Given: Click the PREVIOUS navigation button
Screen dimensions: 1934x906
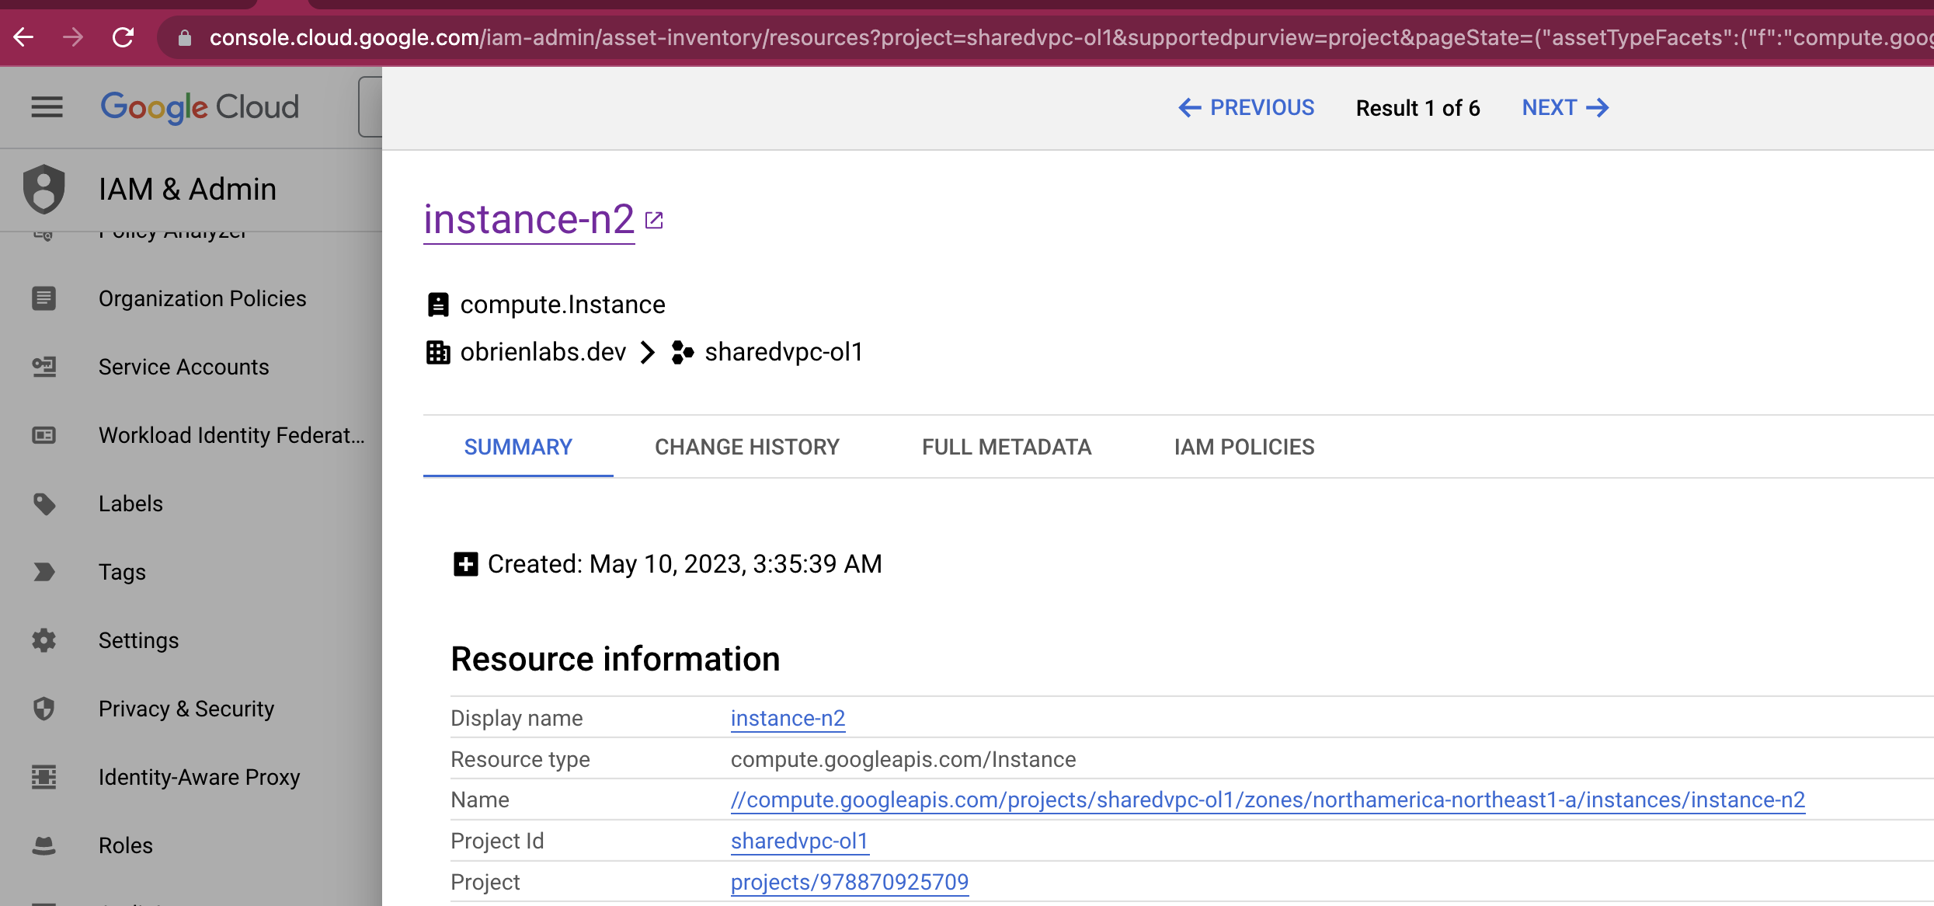Looking at the screenshot, I should tap(1246, 107).
